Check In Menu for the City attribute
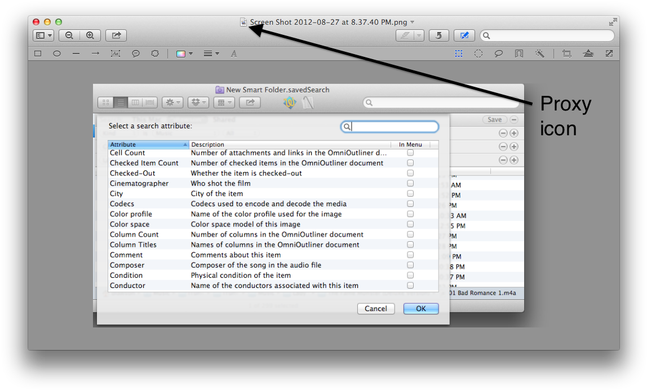The height and width of the screenshot is (390, 647). [x=410, y=193]
